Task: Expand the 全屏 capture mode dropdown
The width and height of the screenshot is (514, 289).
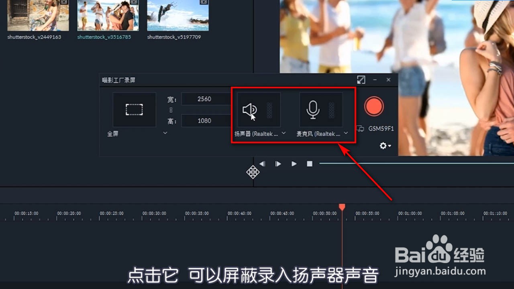Action: 165,132
